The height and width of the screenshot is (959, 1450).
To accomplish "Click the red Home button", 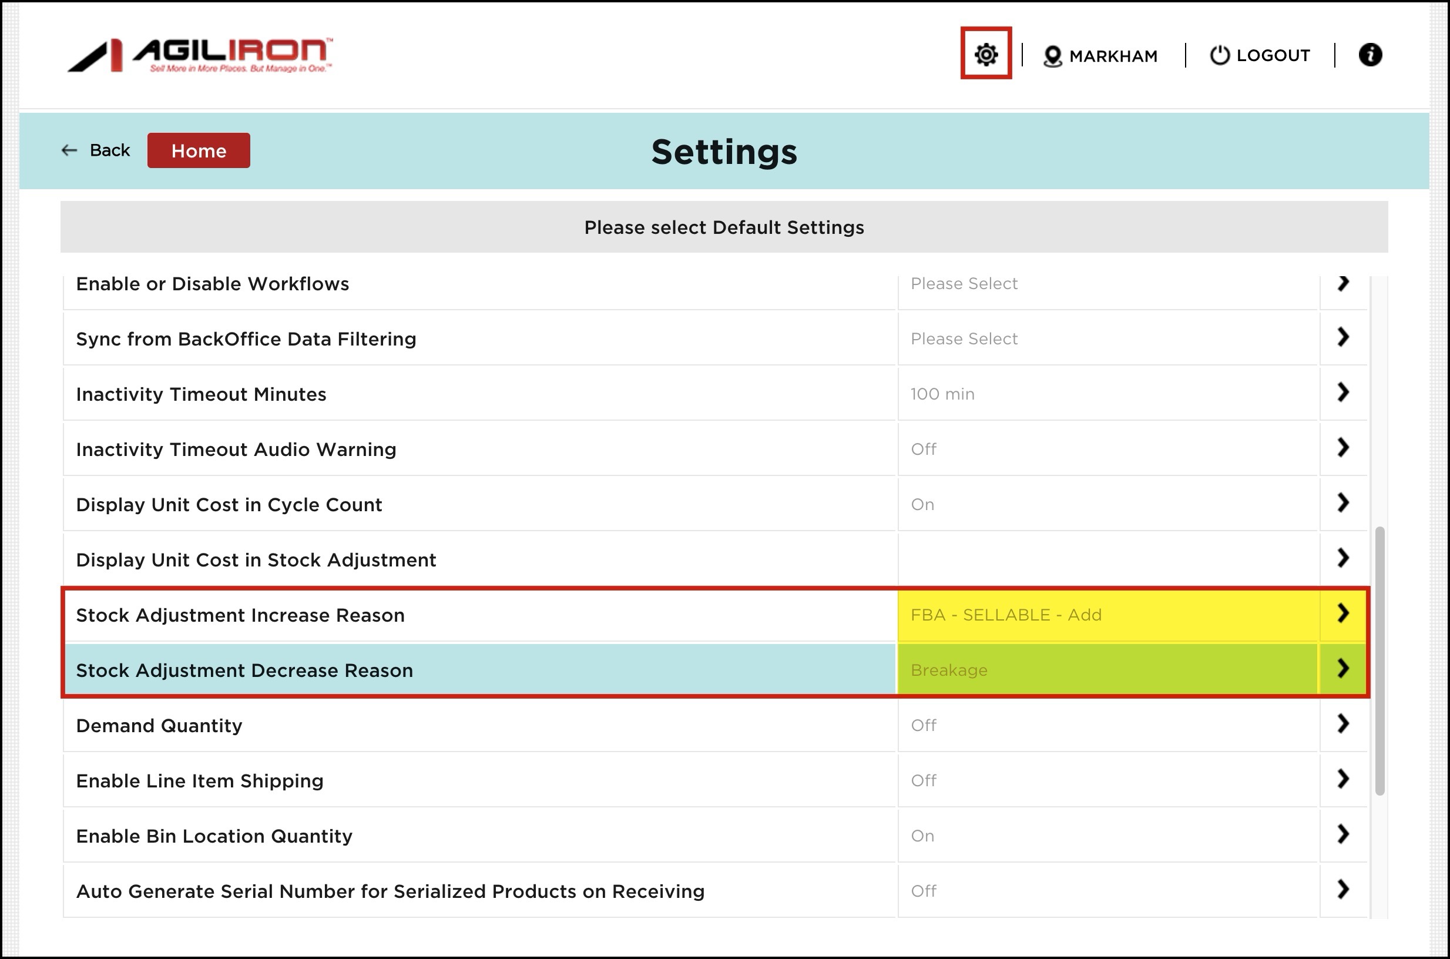I will coord(198,150).
